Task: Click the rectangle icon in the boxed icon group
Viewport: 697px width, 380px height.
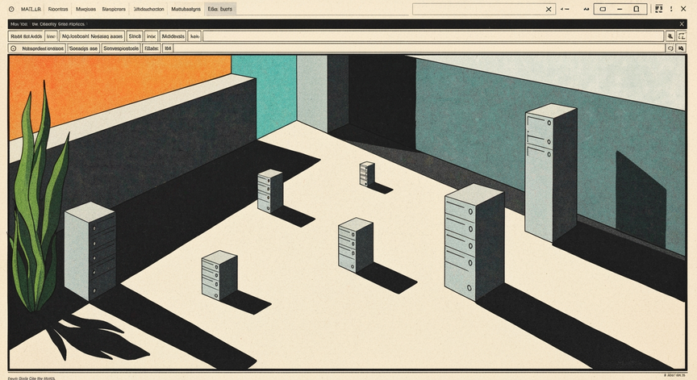Action: click(603, 9)
